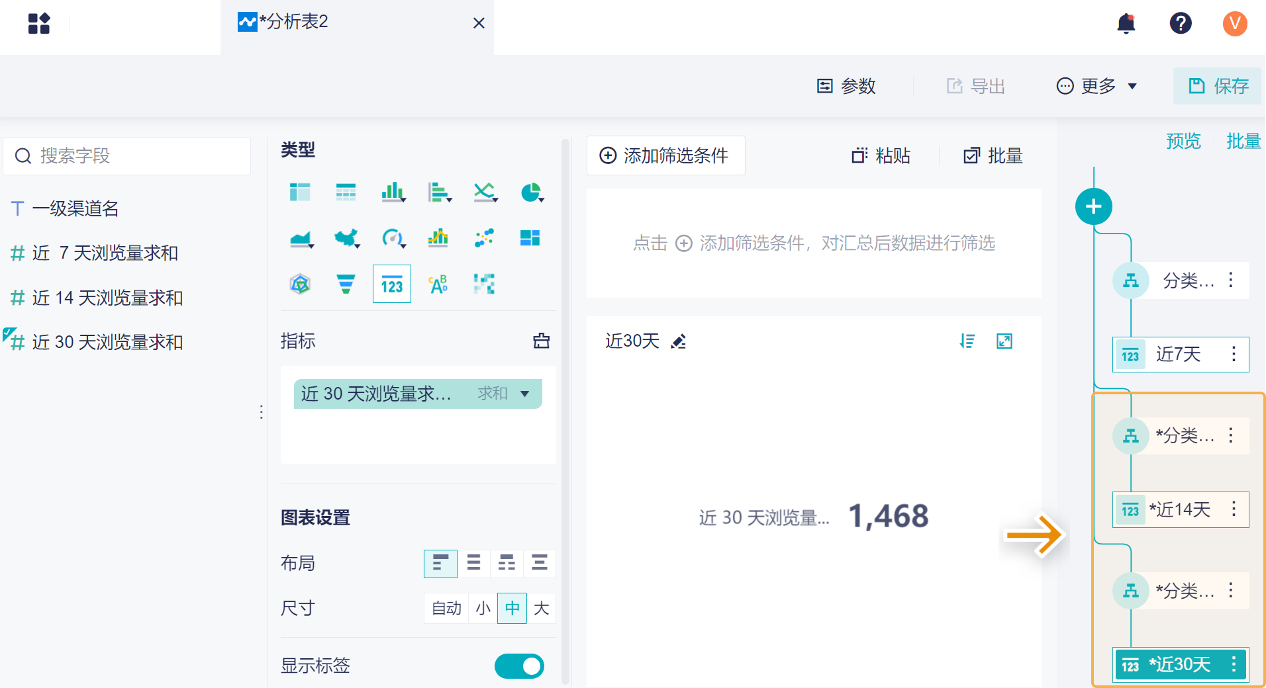The image size is (1266, 688).
Task: Select the three equal lines 布局 option
Action: pos(473,564)
